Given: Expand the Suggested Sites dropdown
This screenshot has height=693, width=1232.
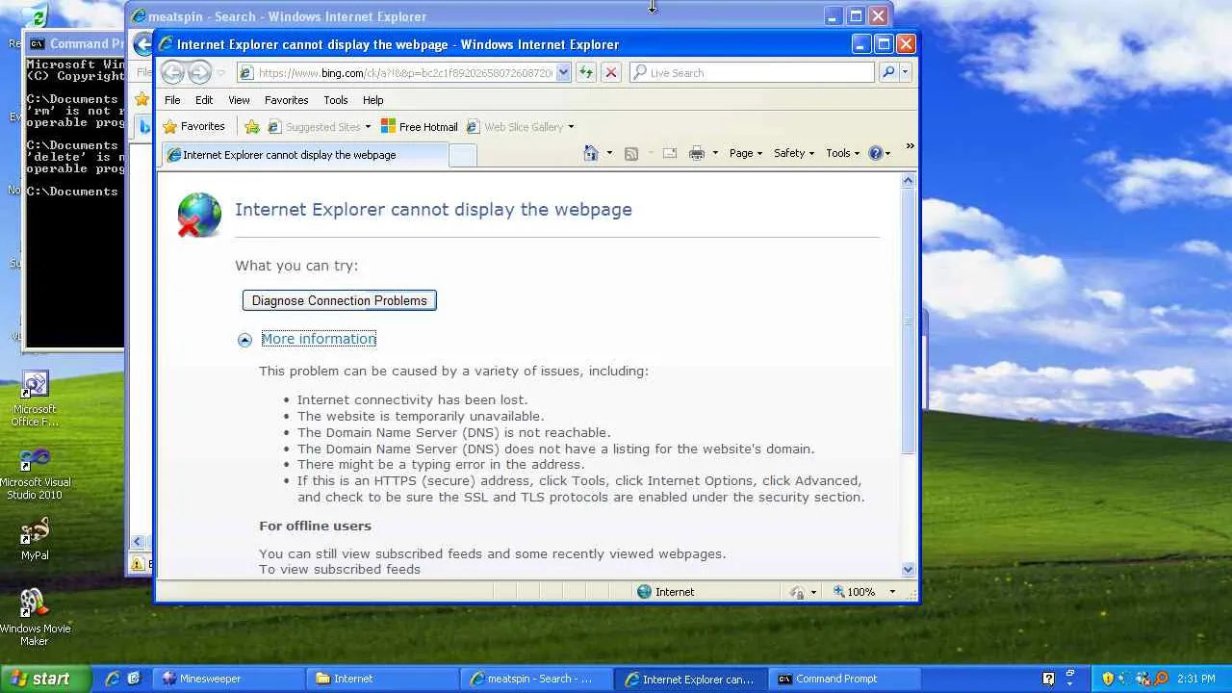Looking at the screenshot, I should pyautogui.click(x=368, y=127).
